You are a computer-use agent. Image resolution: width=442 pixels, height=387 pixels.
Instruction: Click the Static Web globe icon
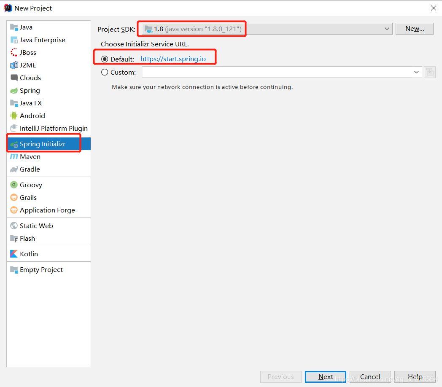(14, 226)
